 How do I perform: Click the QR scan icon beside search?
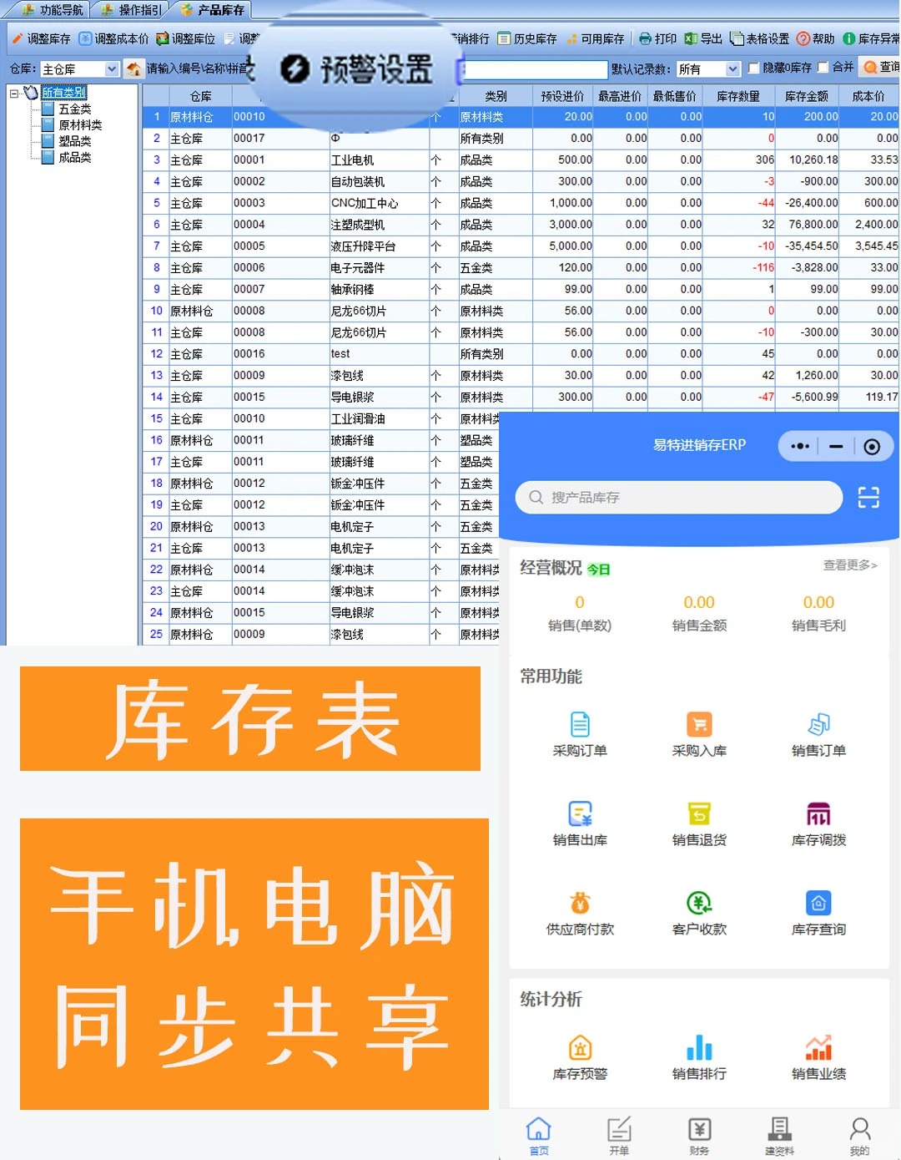[868, 498]
